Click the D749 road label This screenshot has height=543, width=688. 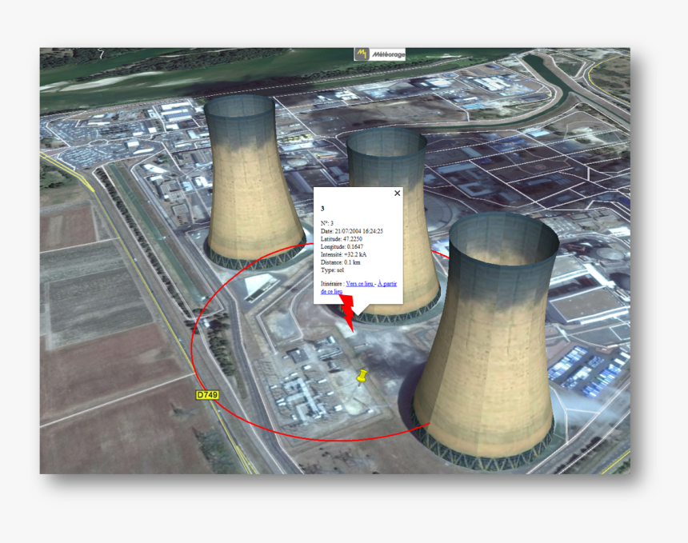click(x=207, y=395)
